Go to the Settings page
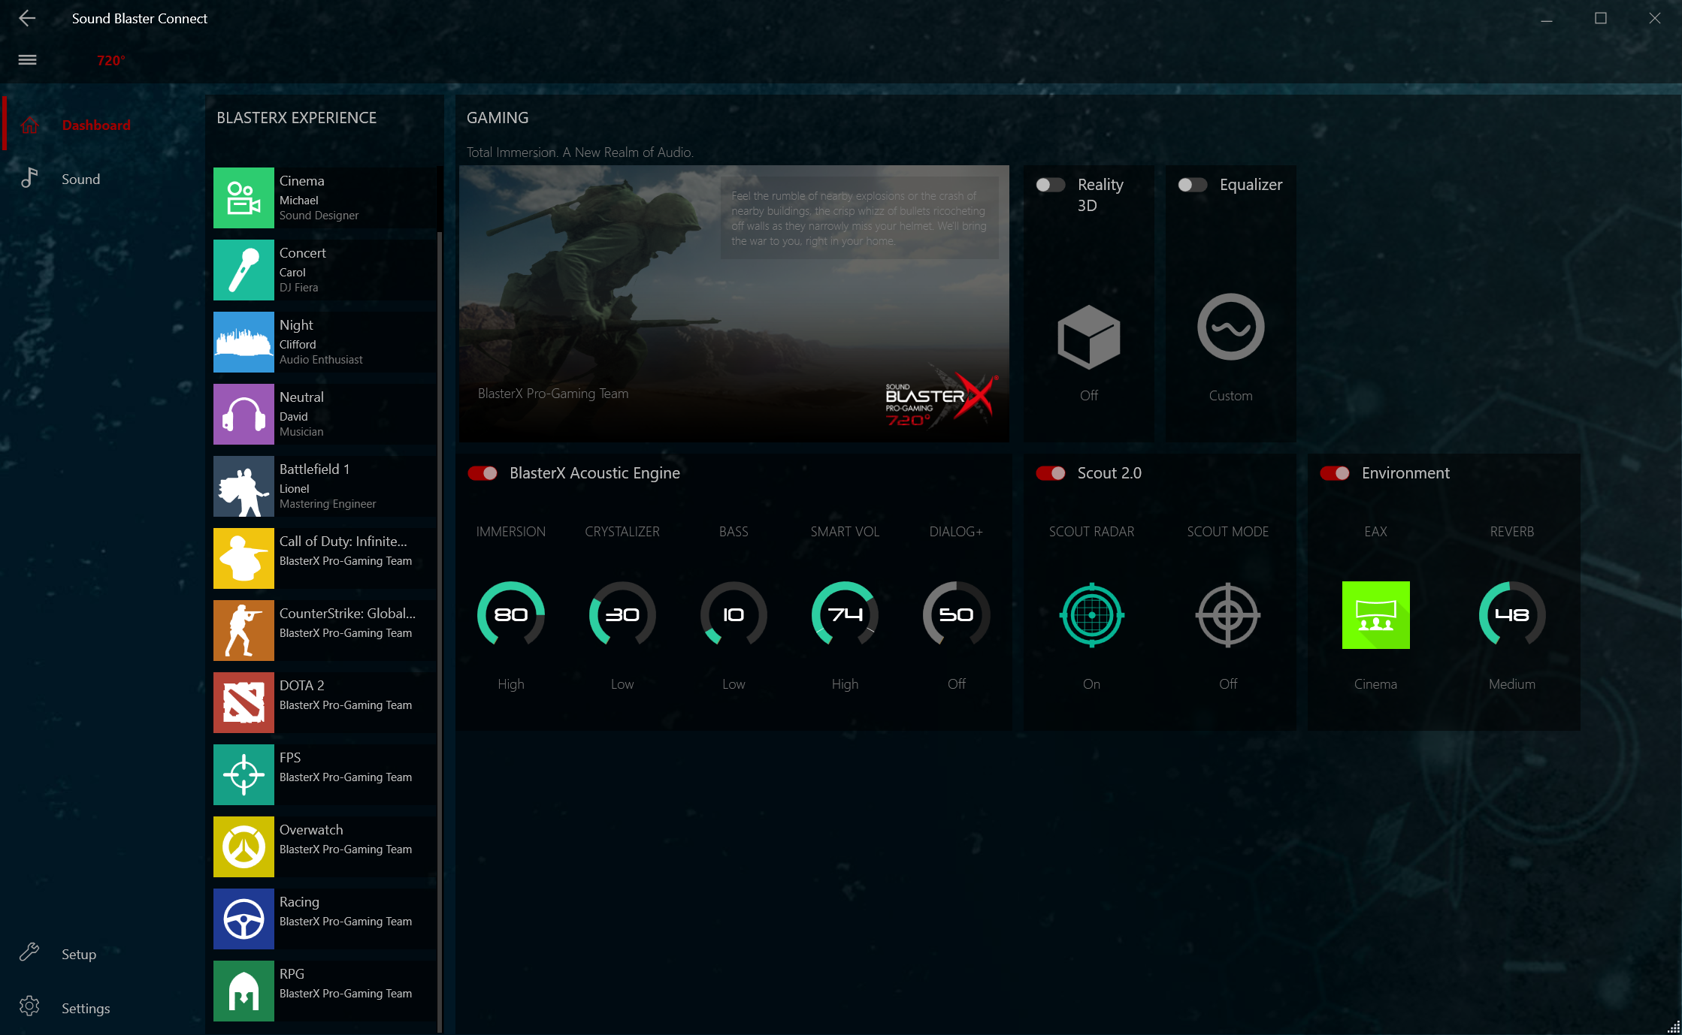1682x1035 pixels. click(x=102, y=1008)
